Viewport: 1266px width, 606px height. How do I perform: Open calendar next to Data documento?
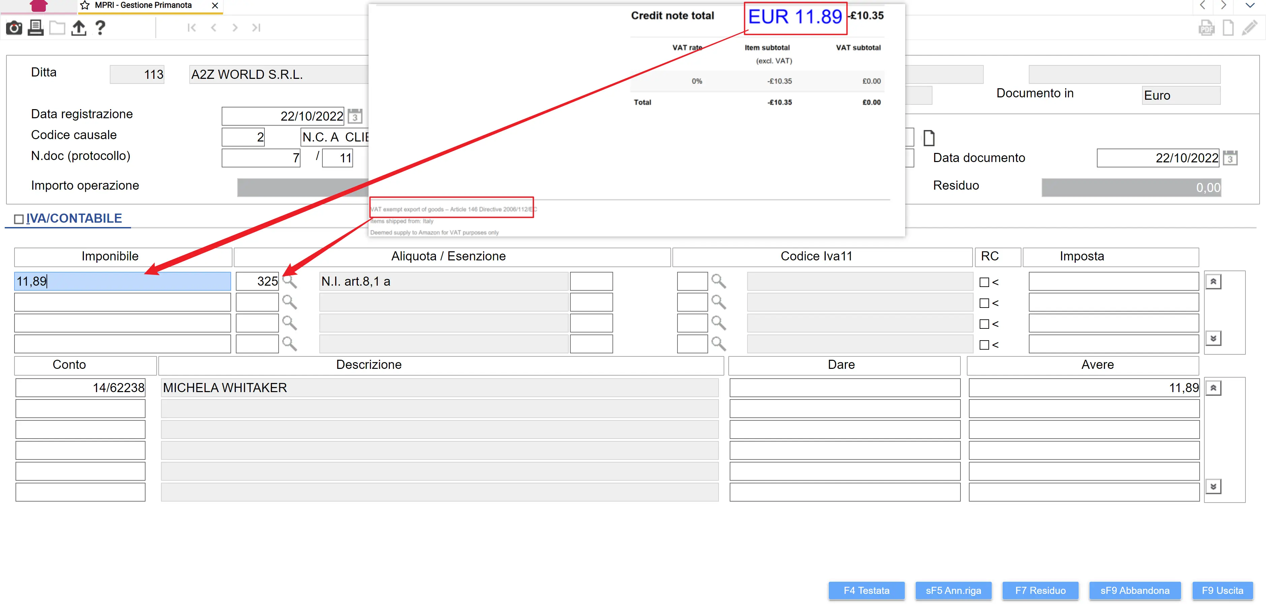1230,158
